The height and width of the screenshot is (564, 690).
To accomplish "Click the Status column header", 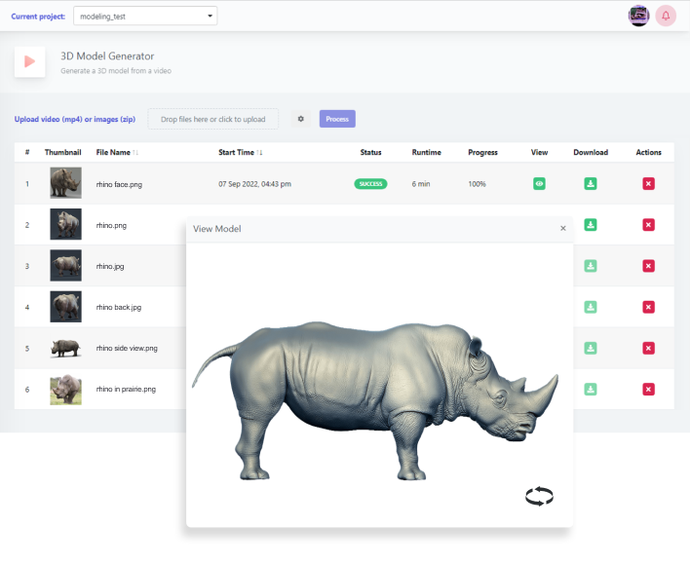I will pyautogui.click(x=370, y=152).
